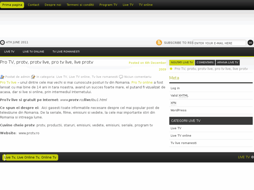Click the yellow bullet beside the recent post
The image size is (254, 190).
[x=171, y=69]
